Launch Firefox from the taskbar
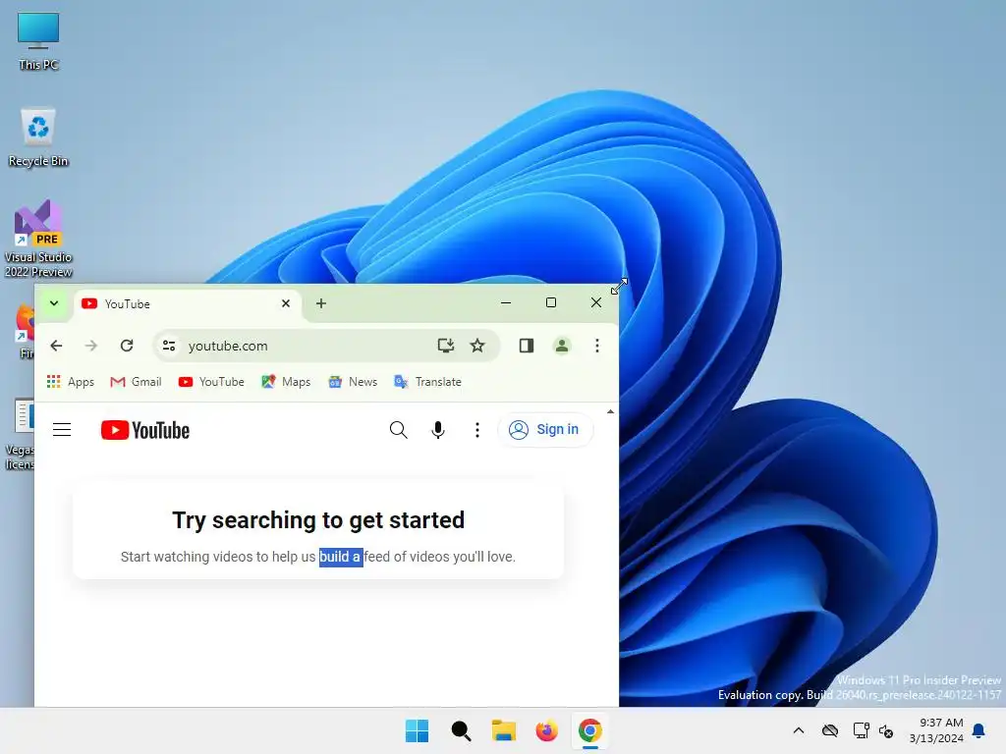Viewport: 1006px width, 754px height. (x=546, y=730)
